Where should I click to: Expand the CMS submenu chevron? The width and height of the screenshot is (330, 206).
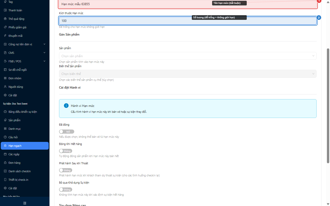[44, 53]
